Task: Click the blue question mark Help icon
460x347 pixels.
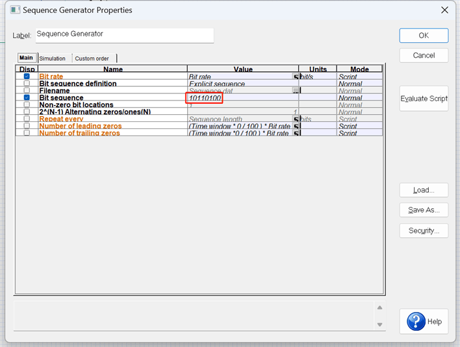Action: point(416,321)
